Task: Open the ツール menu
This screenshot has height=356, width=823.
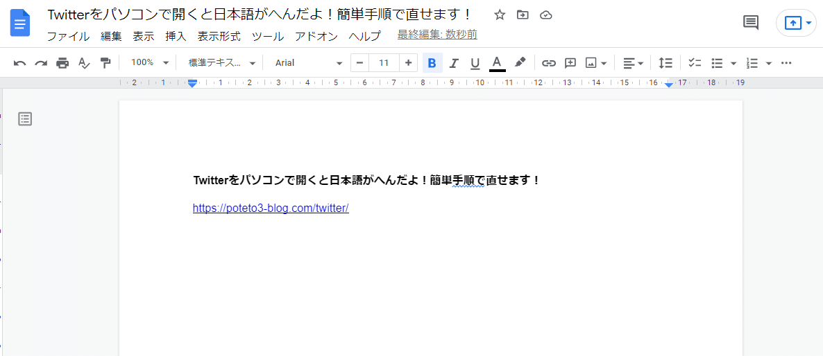Action: 268,37
